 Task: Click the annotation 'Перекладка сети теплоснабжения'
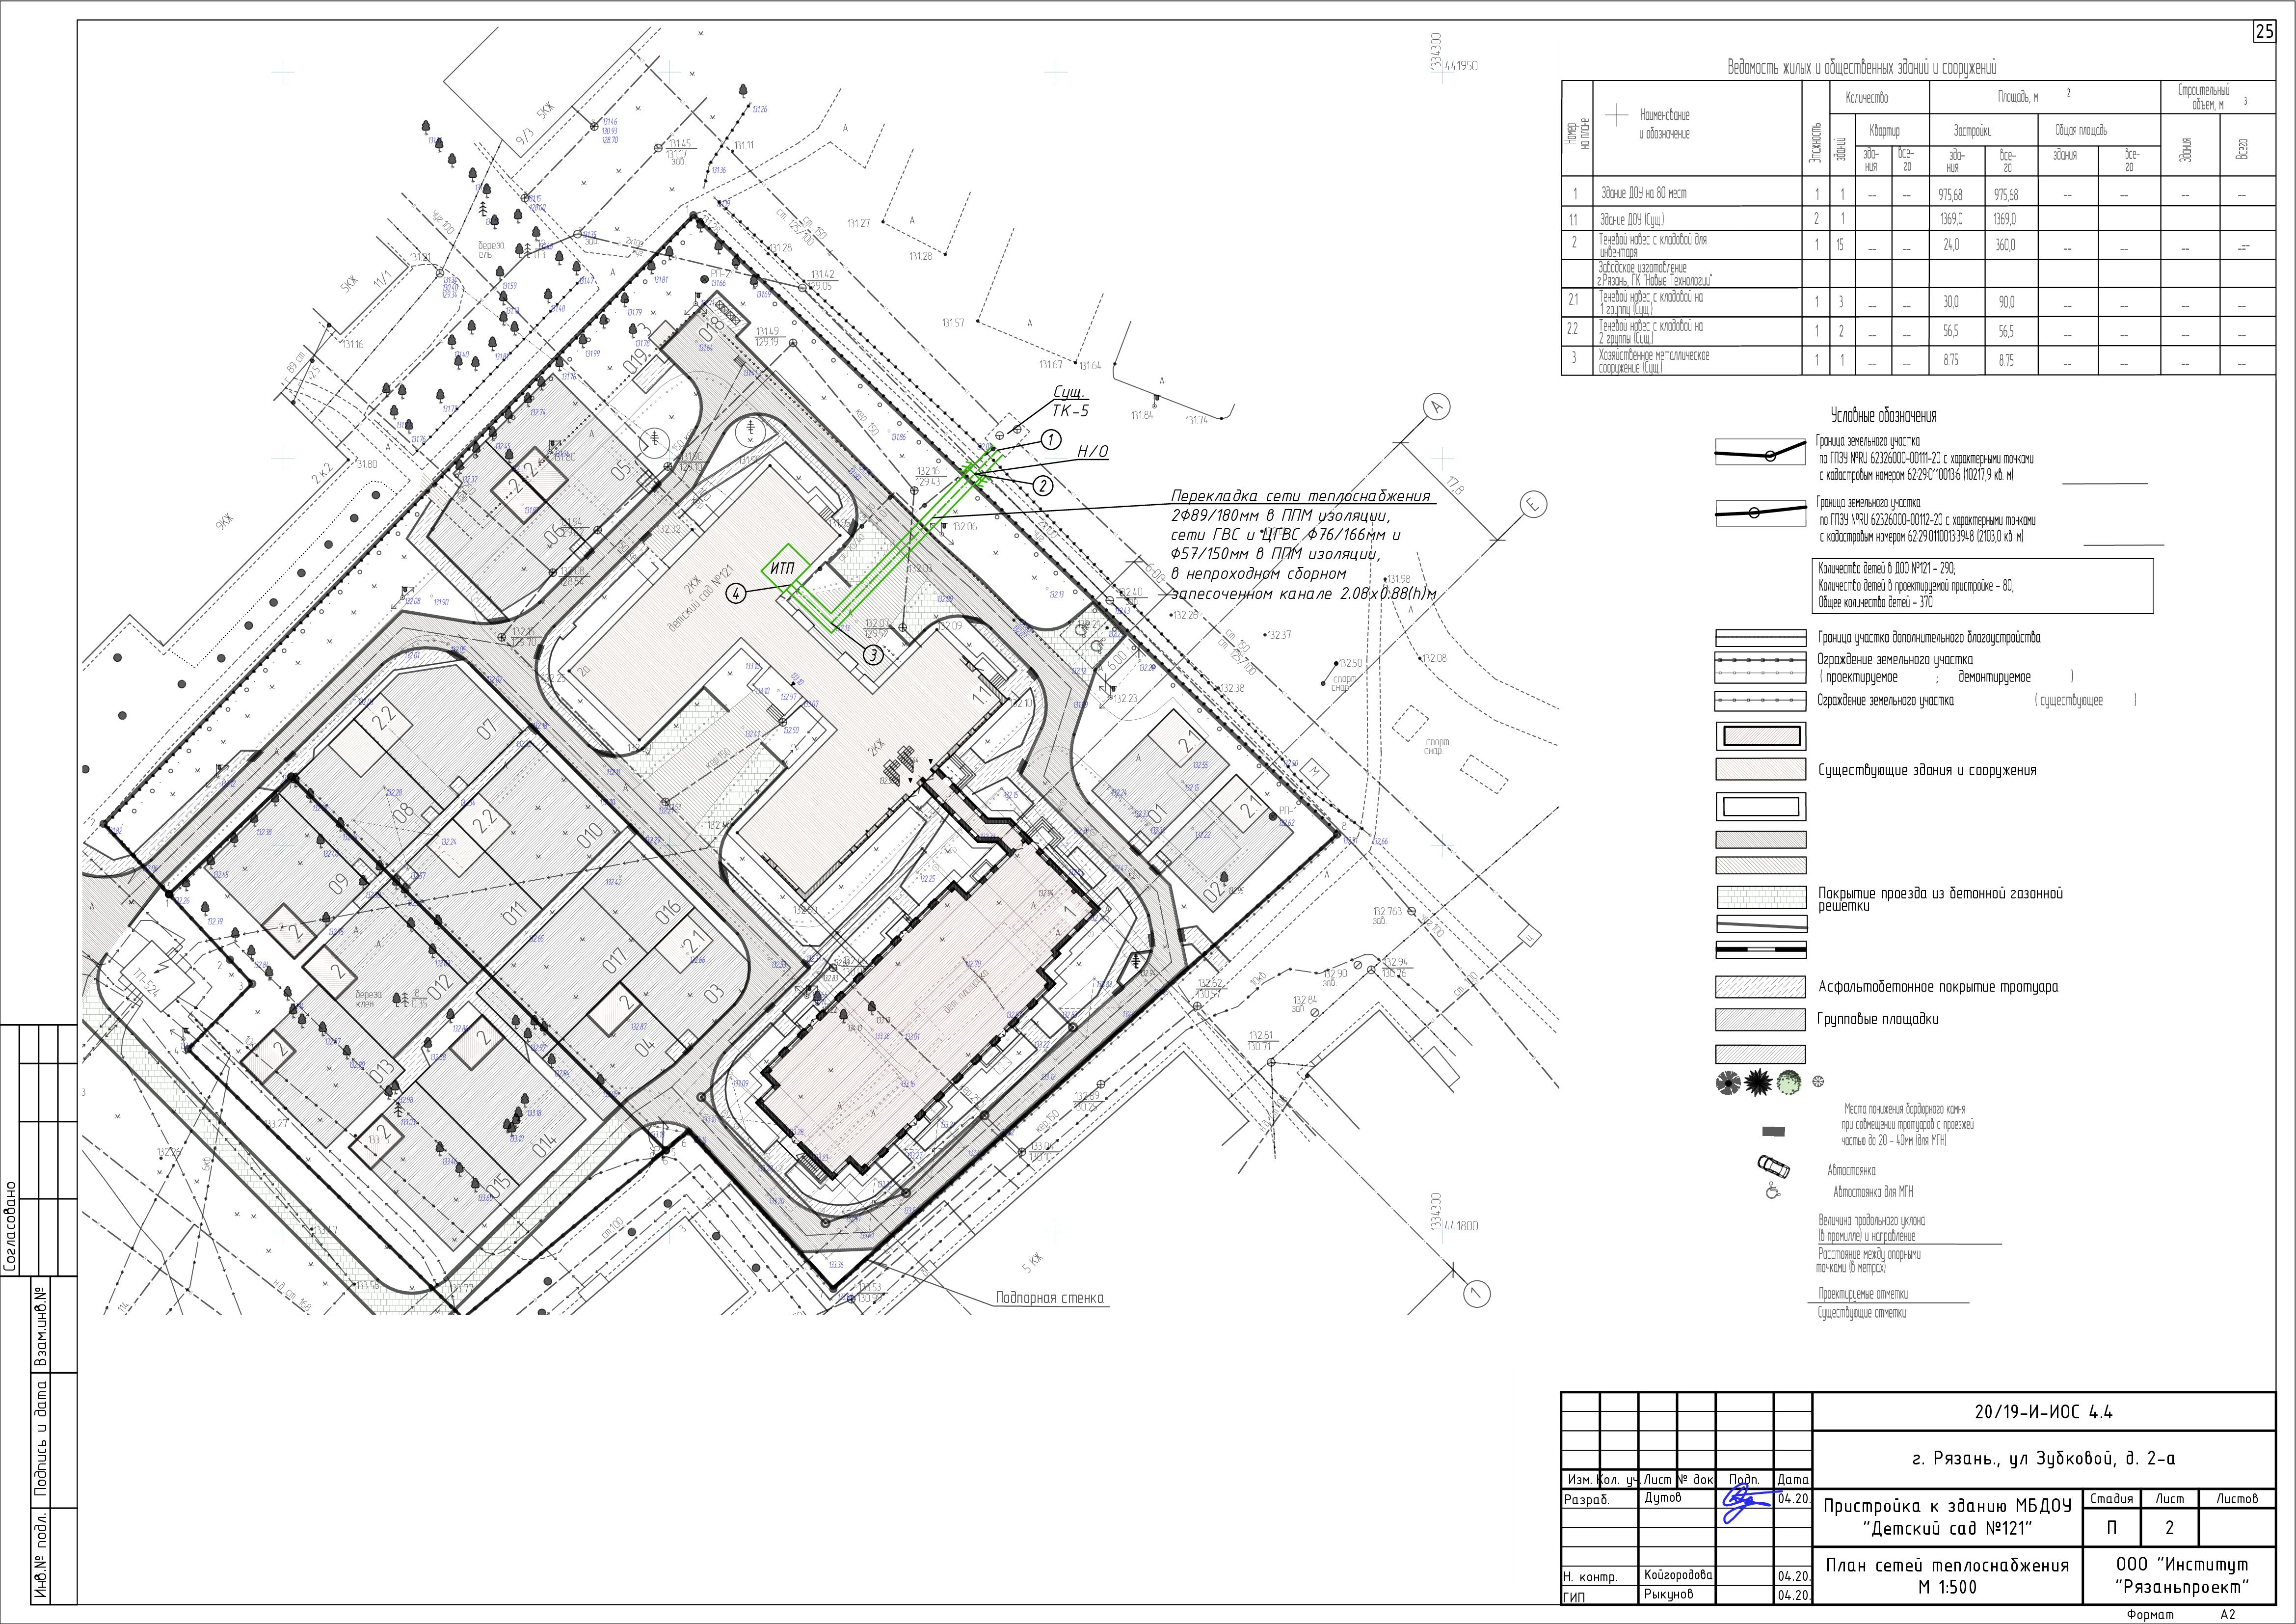point(1300,496)
